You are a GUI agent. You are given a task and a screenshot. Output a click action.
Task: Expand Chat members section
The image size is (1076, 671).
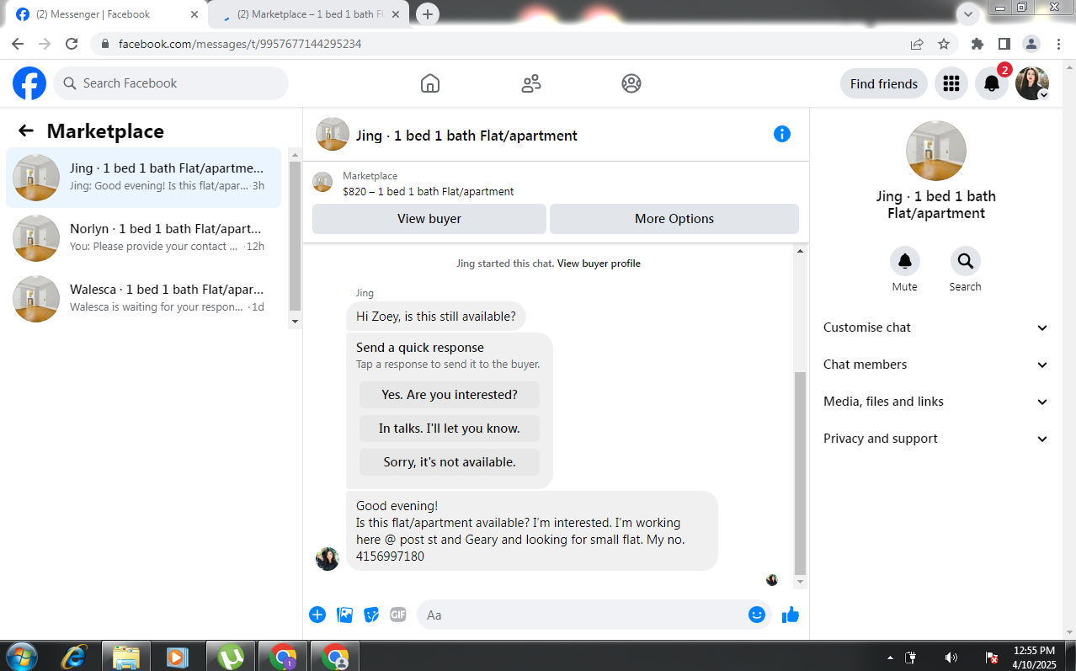pos(935,365)
